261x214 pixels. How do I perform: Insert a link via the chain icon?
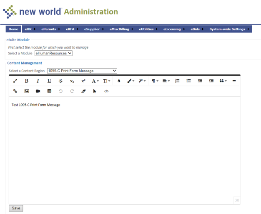point(15,91)
